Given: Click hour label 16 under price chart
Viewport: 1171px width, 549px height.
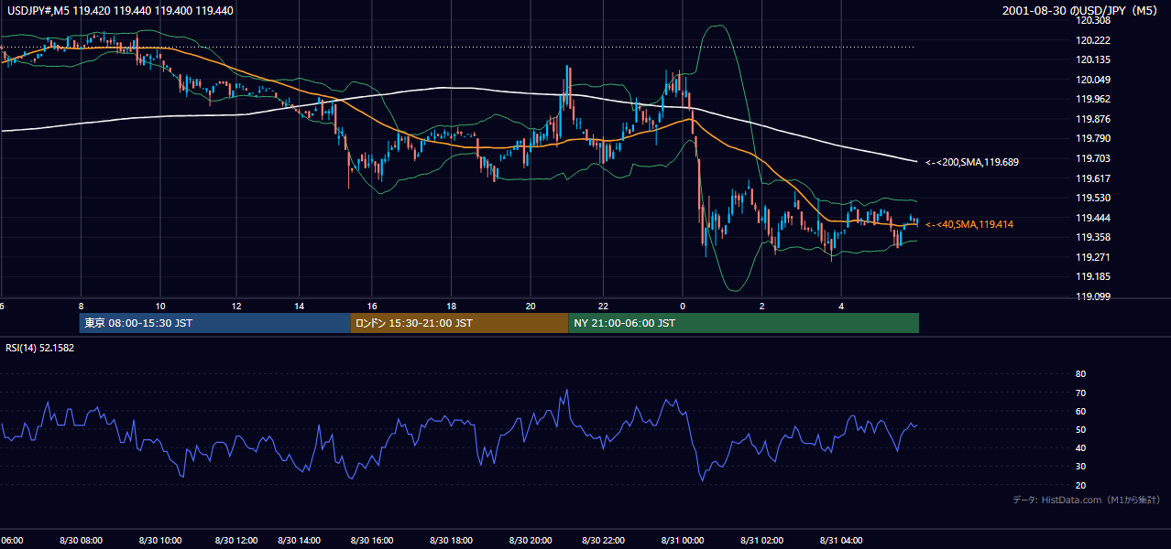Looking at the screenshot, I should [x=372, y=306].
